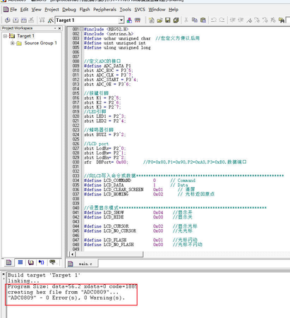Image resolution: width=290 pixels, height=318 pixels.
Task: Create a new file with the toolbar icon
Action: (x=152, y=20)
